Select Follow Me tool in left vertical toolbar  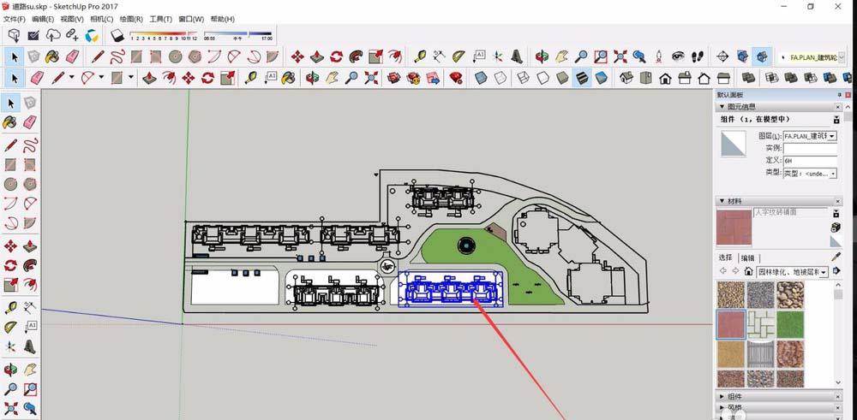30,266
